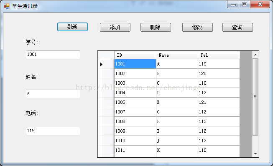Click the 添加 add button

coord(115,27)
